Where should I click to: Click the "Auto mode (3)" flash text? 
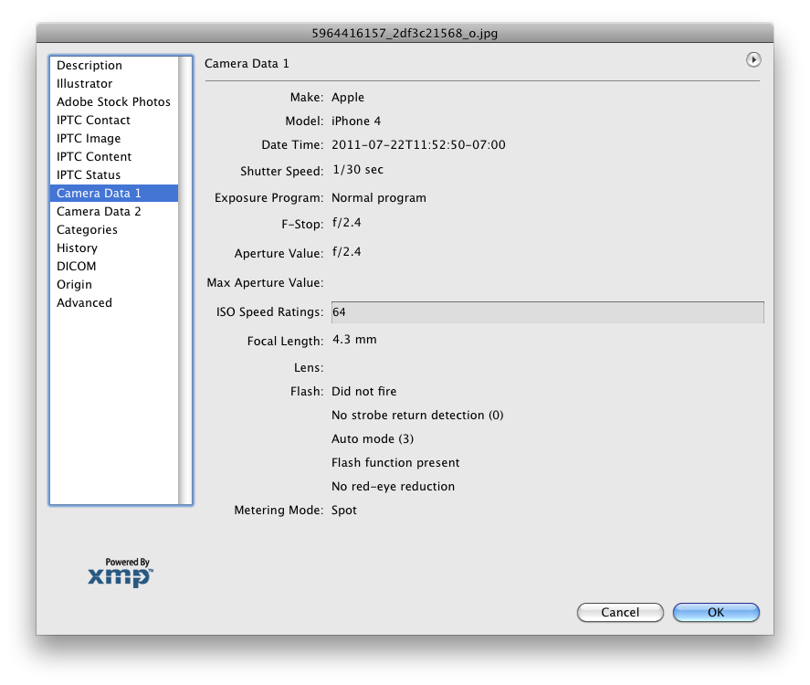373,438
